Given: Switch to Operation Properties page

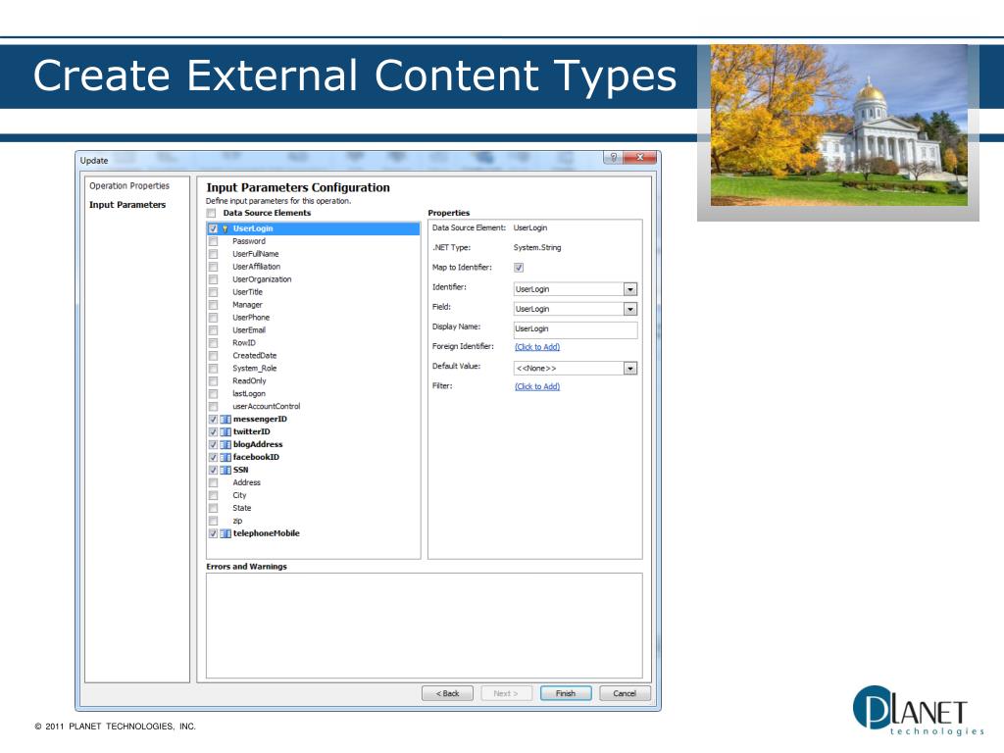Looking at the screenshot, I should click(x=129, y=186).
